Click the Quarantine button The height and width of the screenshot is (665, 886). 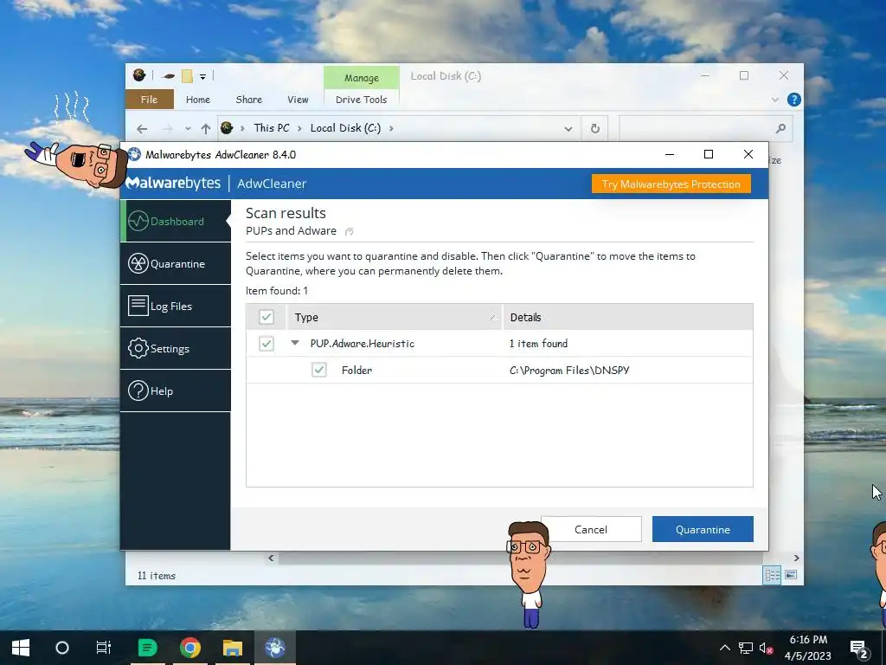click(703, 529)
